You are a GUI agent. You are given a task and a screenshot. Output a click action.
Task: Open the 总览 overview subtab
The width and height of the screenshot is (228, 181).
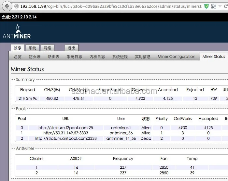(18, 57)
